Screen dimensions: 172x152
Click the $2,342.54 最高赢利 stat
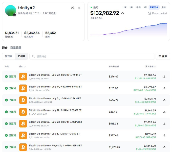(x=32, y=34)
